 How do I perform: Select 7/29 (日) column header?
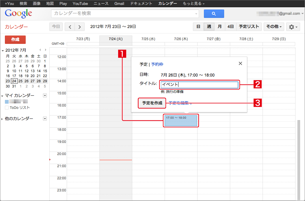tap(279, 39)
